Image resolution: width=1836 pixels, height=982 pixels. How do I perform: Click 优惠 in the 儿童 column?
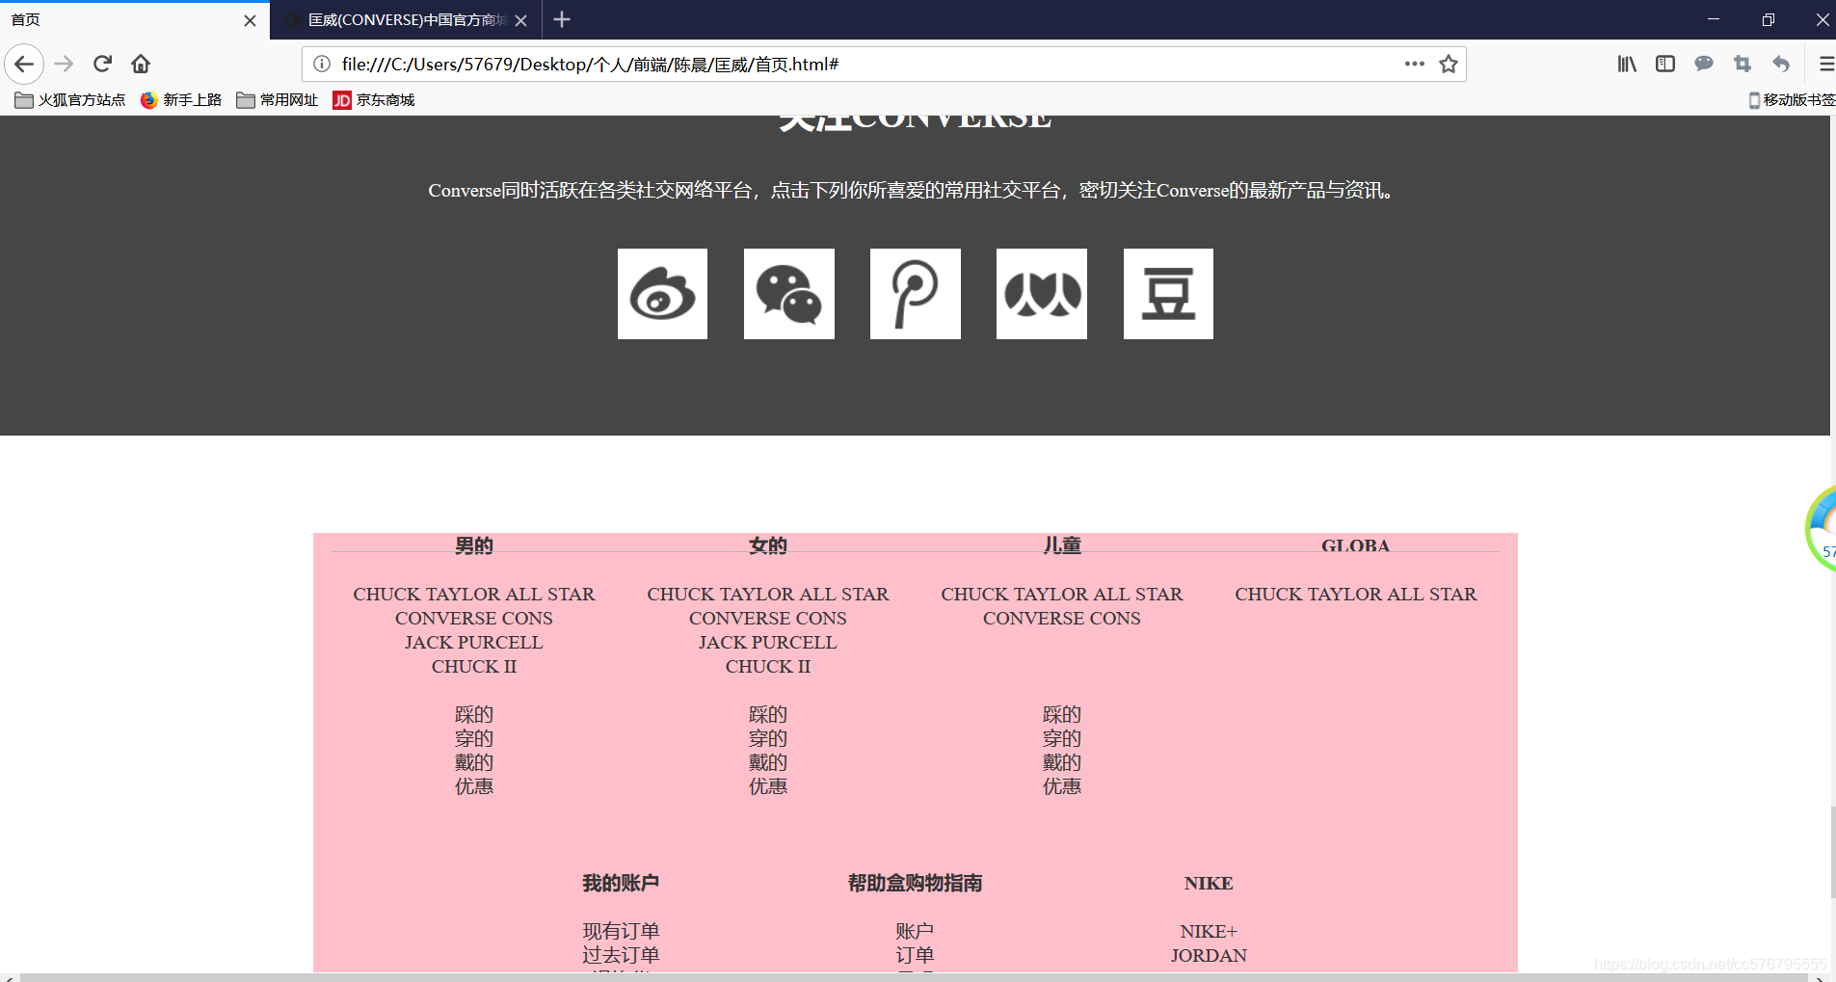1062,786
